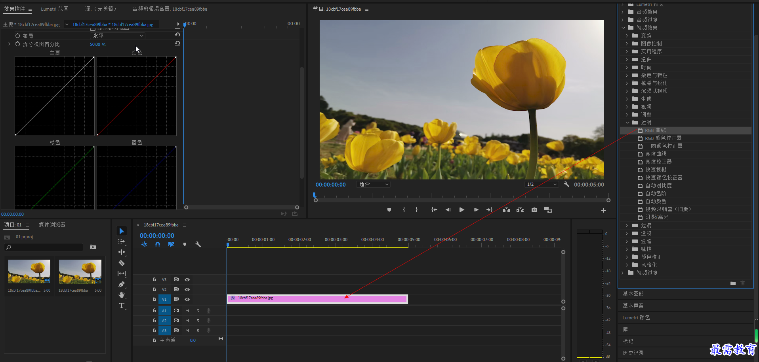This screenshot has height=362, width=759.
Task: Toggle timeline snap magnet icon
Action: click(x=158, y=244)
